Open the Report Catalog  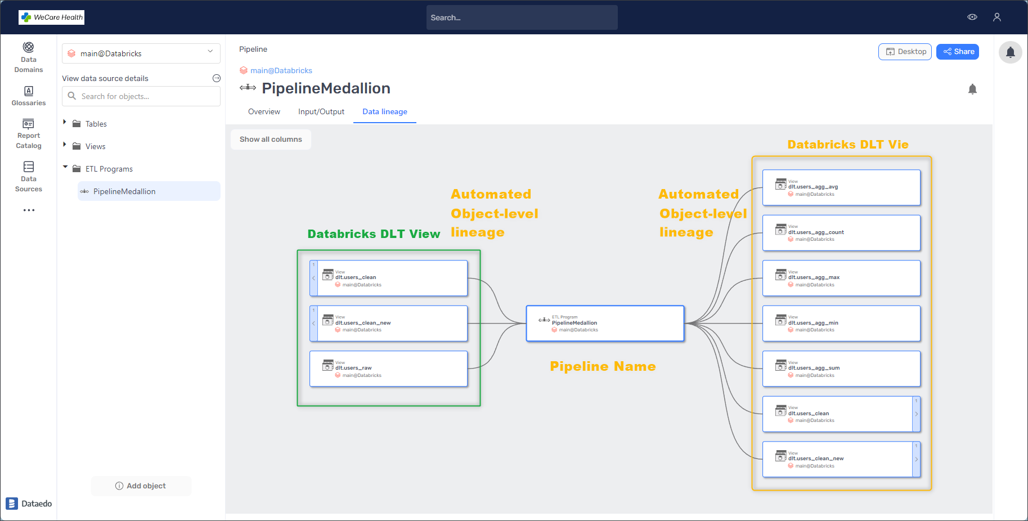(28, 134)
